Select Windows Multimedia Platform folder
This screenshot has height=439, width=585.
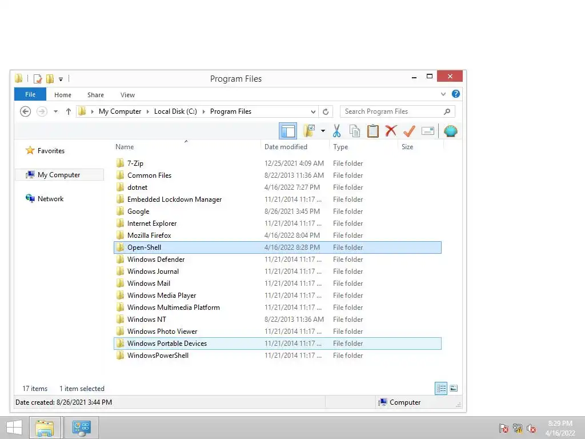point(278,308)
